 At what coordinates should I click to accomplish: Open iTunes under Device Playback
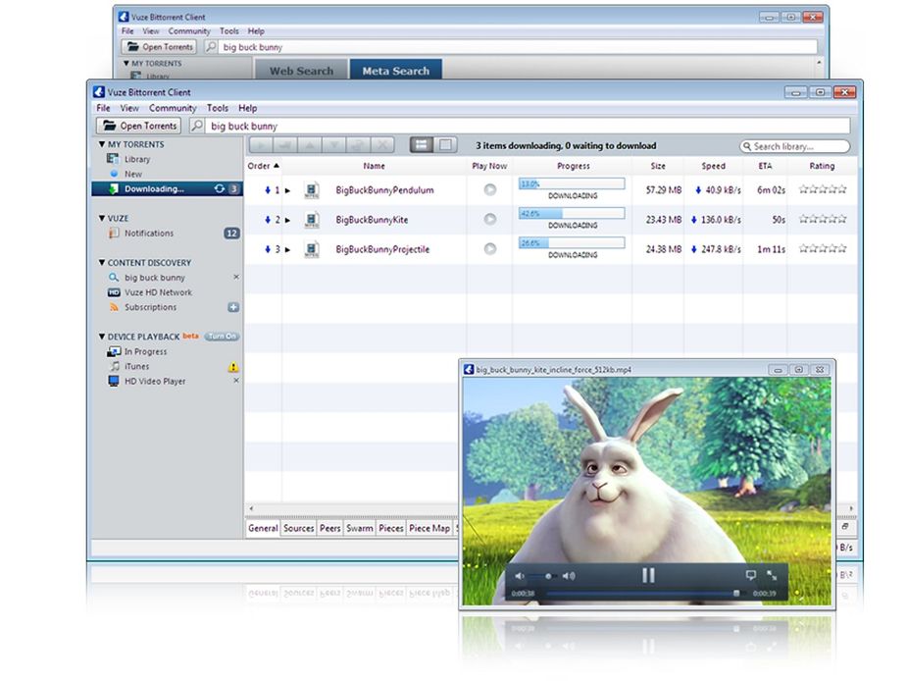pyautogui.click(x=138, y=365)
